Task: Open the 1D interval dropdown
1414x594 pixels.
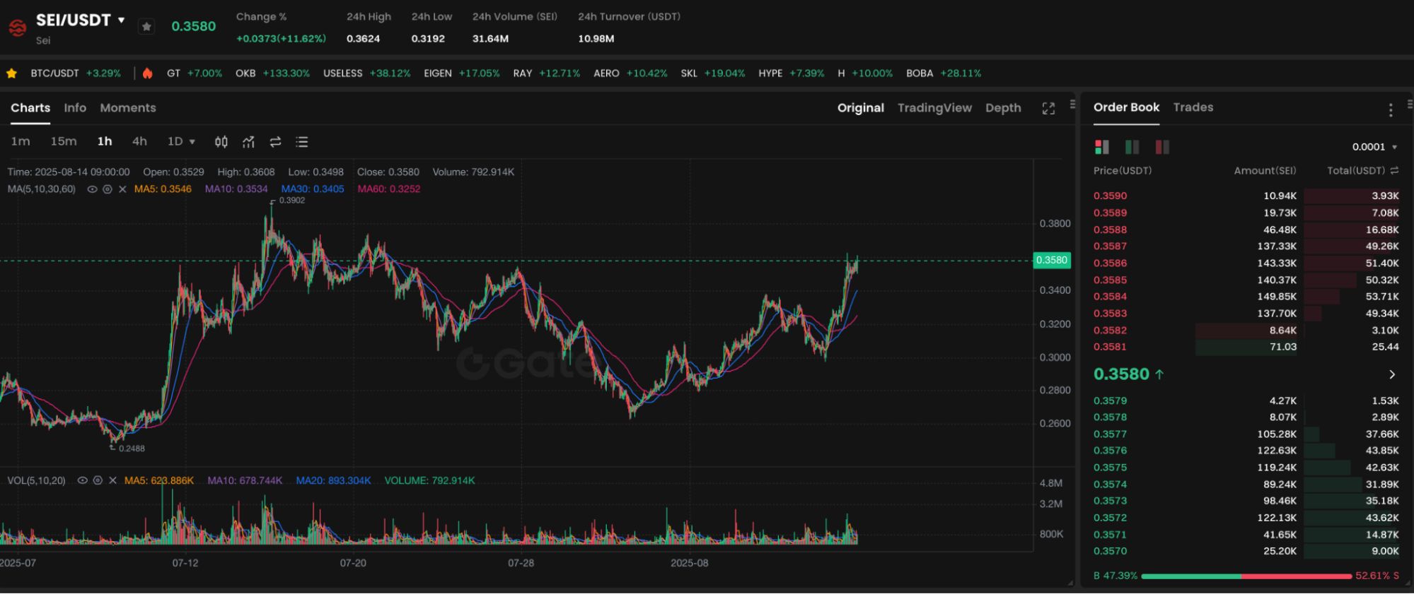Action: (181, 141)
